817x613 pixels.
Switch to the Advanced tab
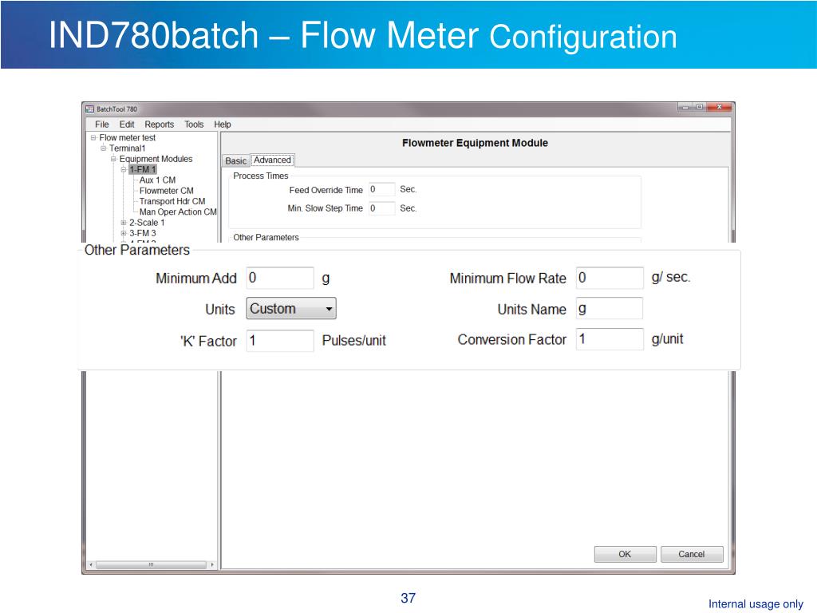[x=273, y=160]
